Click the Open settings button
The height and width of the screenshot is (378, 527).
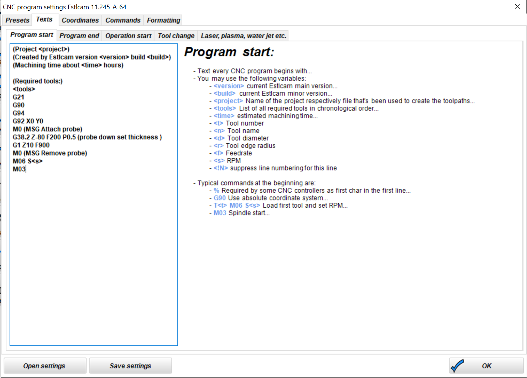tap(45, 366)
